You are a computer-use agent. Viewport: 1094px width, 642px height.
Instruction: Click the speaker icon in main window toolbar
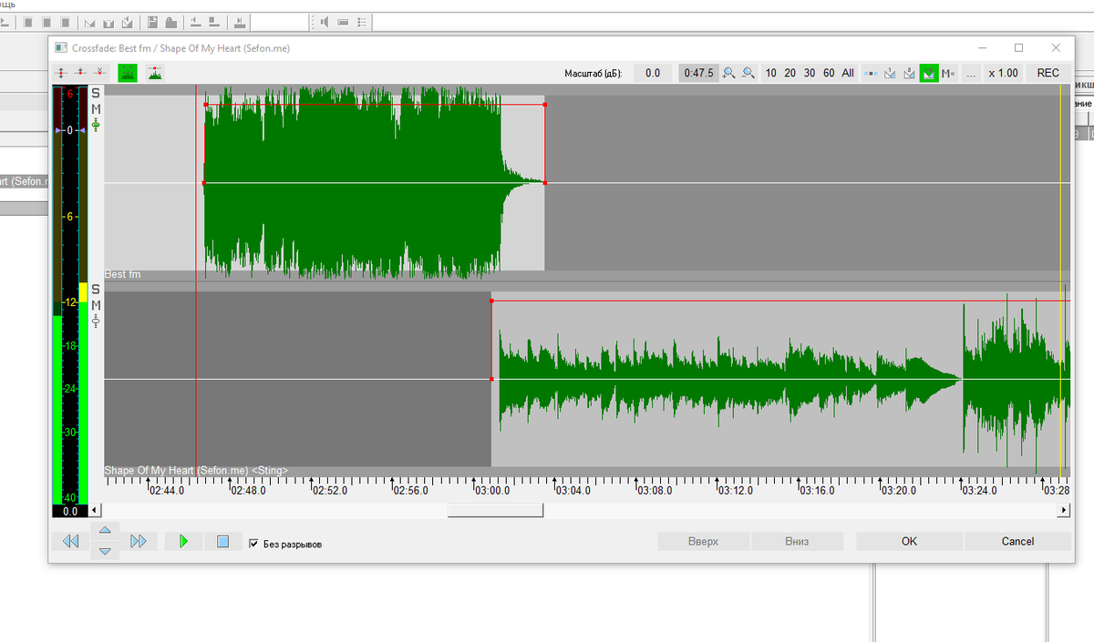(x=325, y=21)
